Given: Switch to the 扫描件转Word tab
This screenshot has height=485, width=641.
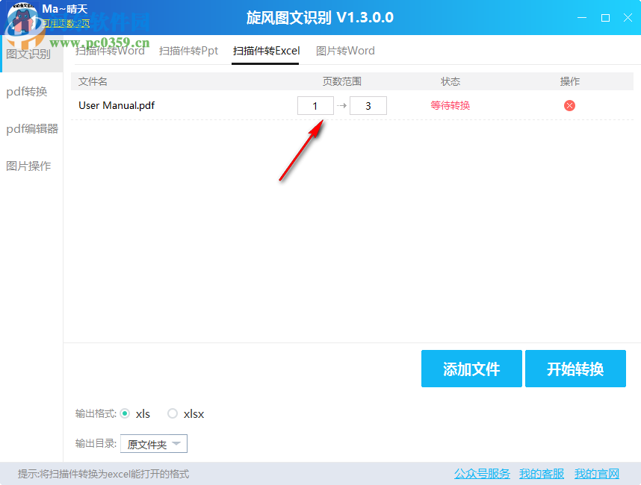Looking at the screenshot, I should (x=108, y=51).
